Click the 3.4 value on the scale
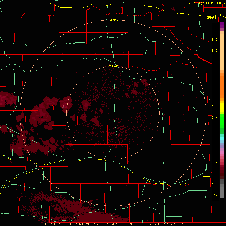This screenshot has height=226, width=226. tap(215, 118)
